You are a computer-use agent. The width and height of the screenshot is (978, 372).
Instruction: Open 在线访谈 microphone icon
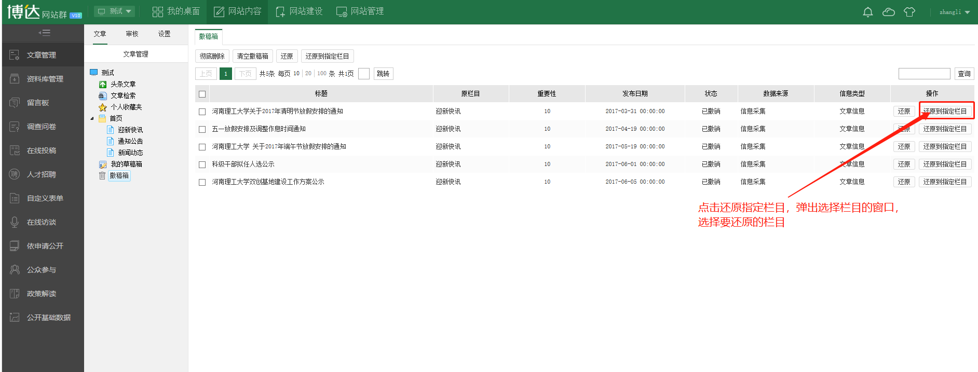click(15, 222)
